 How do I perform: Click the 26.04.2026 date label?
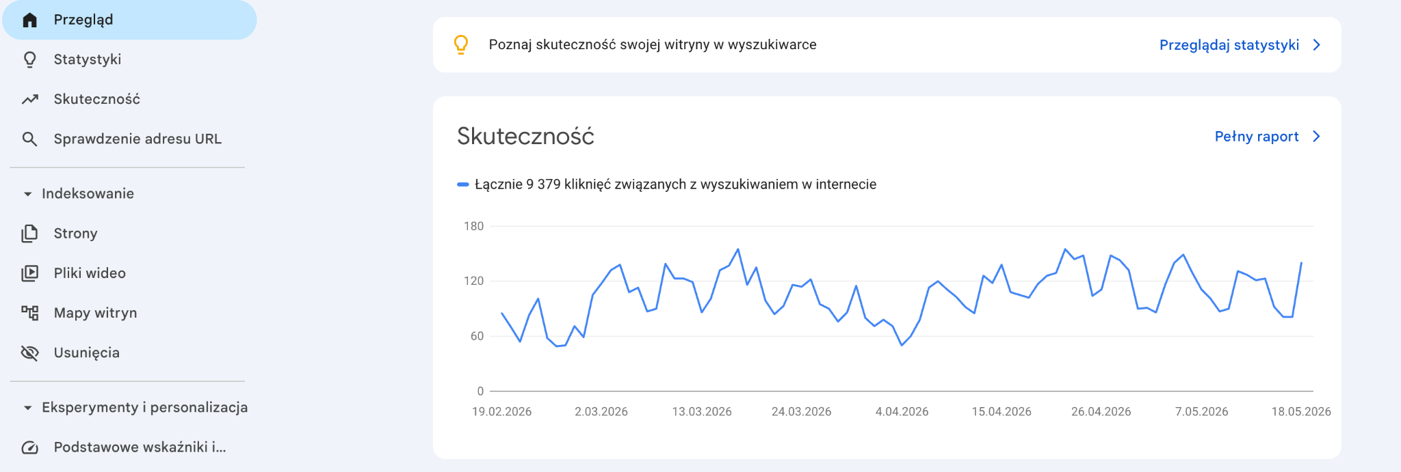(x=1101, y=412)
